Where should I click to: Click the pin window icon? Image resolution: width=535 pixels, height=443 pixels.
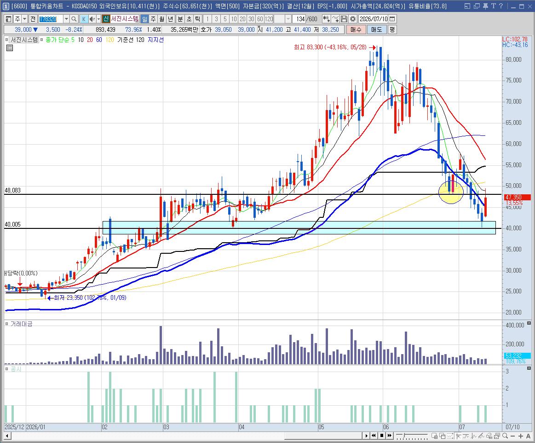485,6
